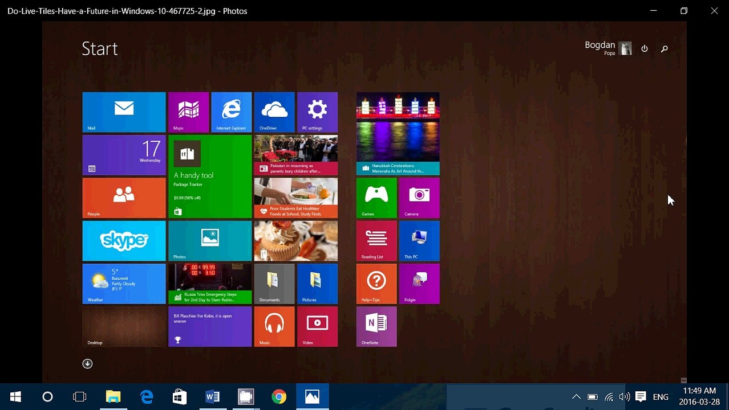Show hidden system tray icons chevron

click(x=576, y=397)
